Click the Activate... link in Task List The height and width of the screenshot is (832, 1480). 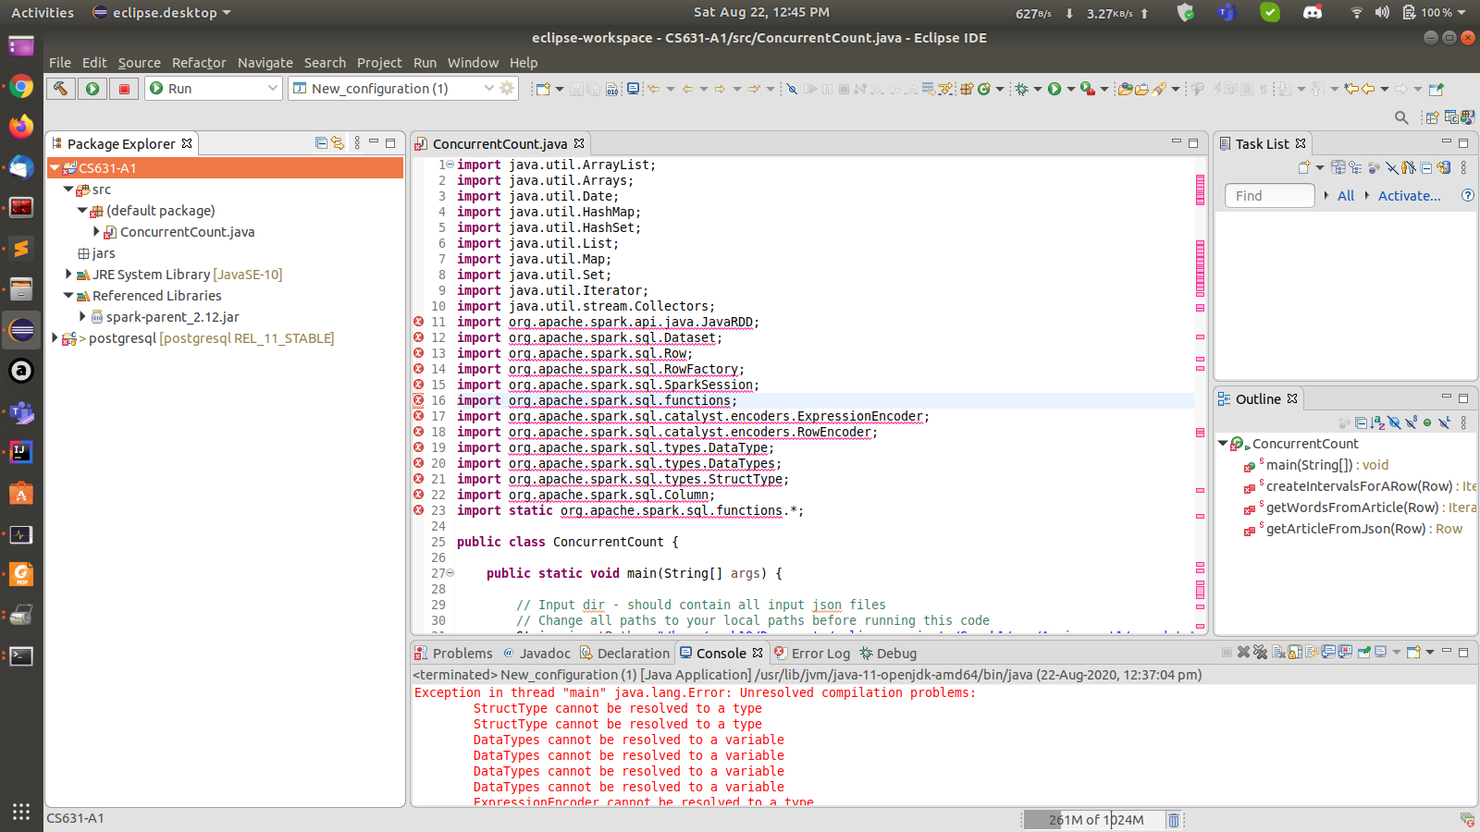pyautogui.click(x=1409, y=196)
